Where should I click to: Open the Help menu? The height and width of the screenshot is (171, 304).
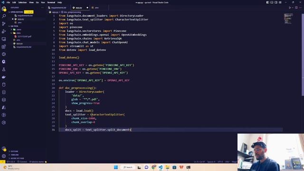(x=59, y=2)
